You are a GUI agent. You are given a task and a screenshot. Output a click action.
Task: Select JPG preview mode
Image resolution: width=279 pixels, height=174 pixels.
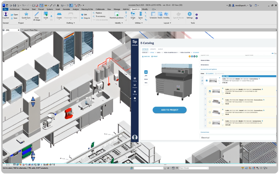coord(146,76)
